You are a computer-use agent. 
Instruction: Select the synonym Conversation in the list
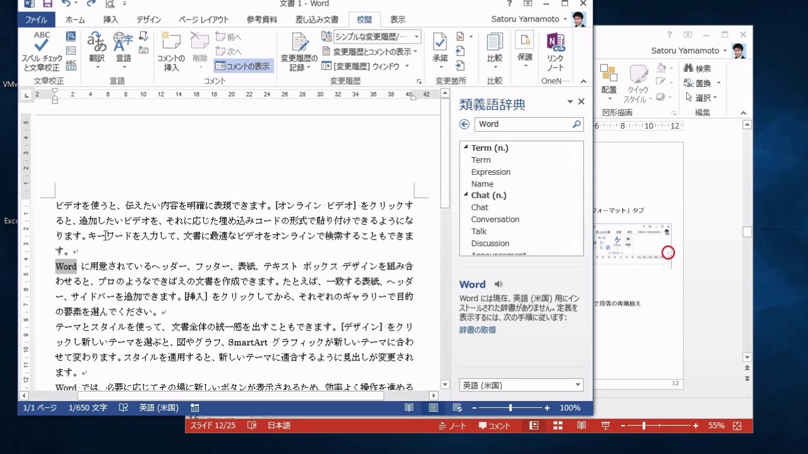pyautogui.click(x=495, y=219)
